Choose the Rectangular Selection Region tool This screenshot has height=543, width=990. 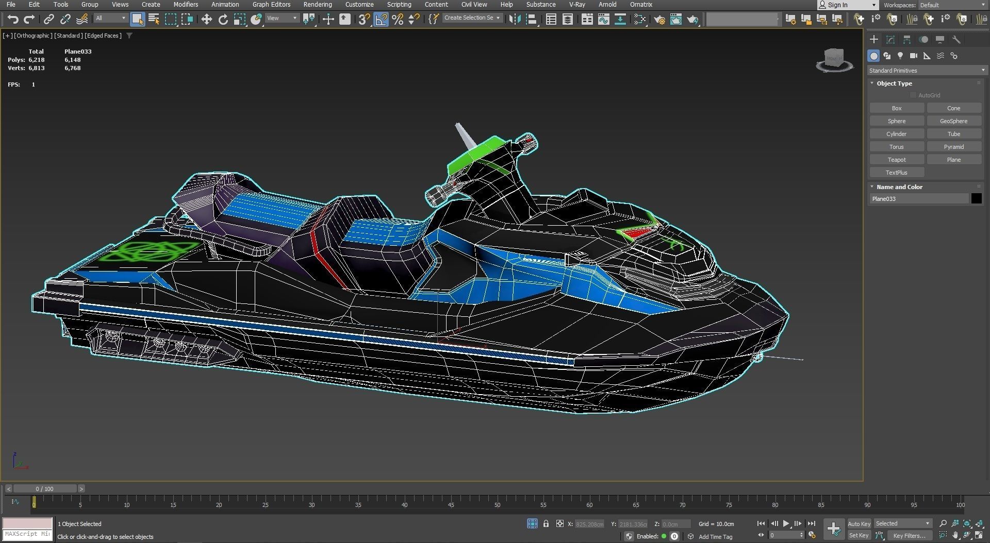tap(170, 19)
